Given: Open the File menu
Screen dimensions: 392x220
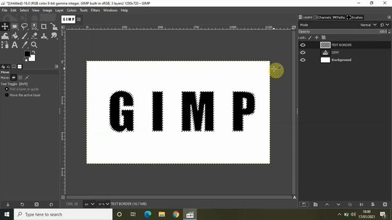Looking at the screenshot, I should tap(4, 10).
